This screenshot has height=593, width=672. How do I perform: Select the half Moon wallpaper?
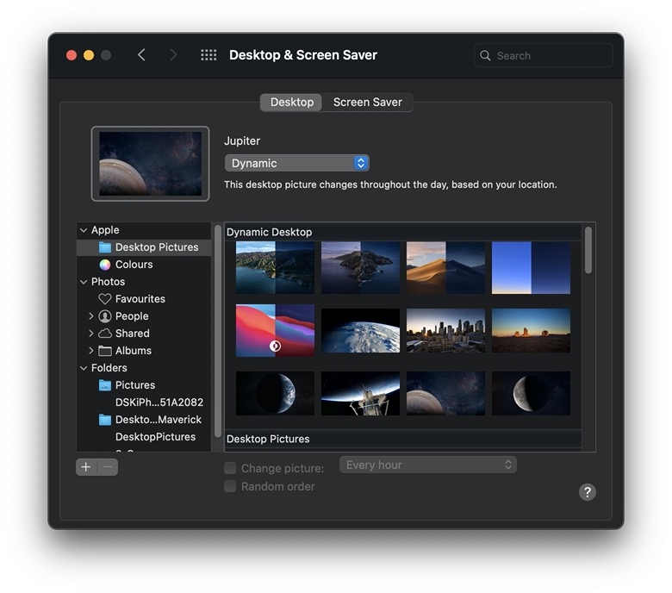click(x=531, y=393)
